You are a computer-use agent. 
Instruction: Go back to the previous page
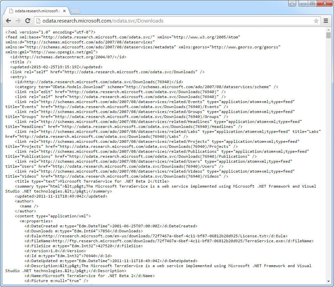tap(8, 21)
